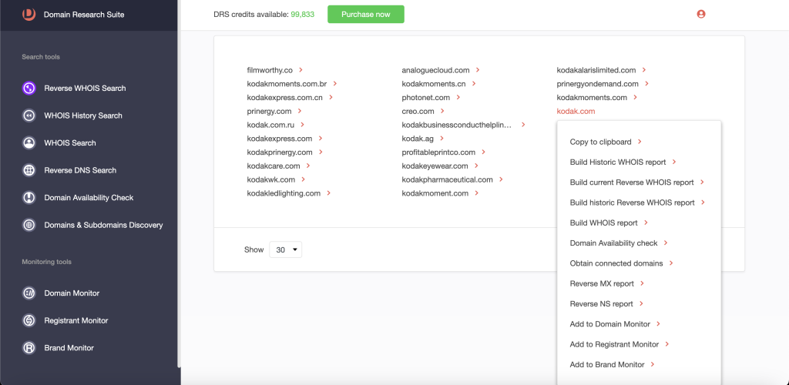Click the WHOIS Search sidebar icon
The width and height of the screenshot is (789, 385).
pyautogui.click(x=29, y=142)
